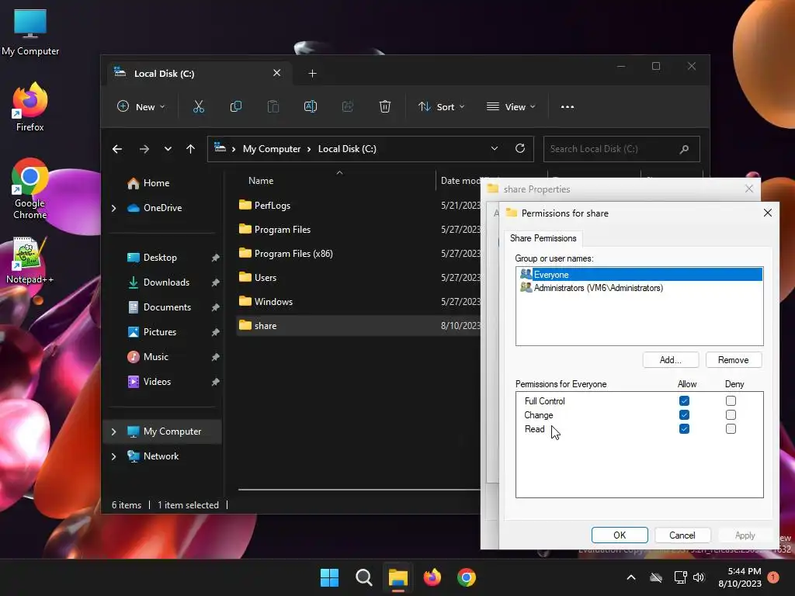Open the New dropdown menu
Image resolution: width=795 pixels, height=596 pixels.
coord(141,106)
